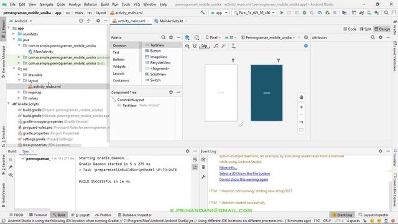Expand the manifests folder
Screen dimensions: 398x224
14,34
